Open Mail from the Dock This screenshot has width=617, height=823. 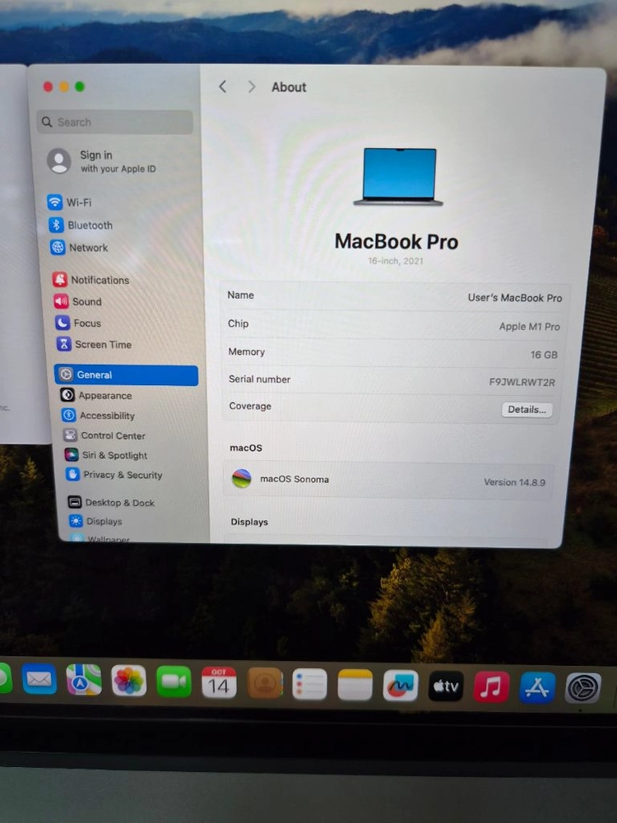39,679
